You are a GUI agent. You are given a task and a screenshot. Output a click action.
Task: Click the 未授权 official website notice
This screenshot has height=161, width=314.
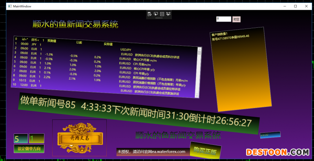pos(151,152)
